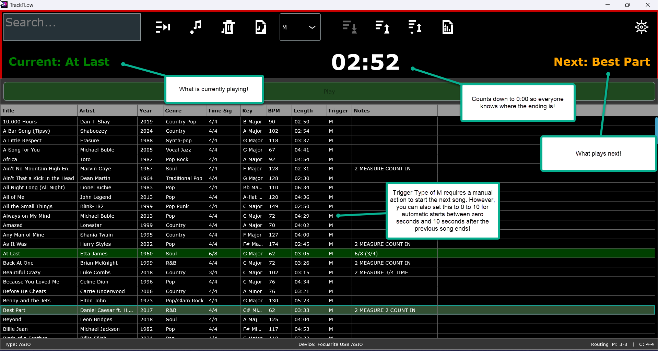Open the Trigger dropdown for Always on My Mind
Viewport: 658px width, 351px height.
tap(338, 216)
